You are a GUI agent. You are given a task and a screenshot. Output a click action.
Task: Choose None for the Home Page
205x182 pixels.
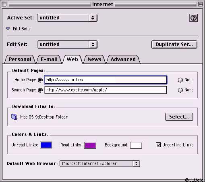coord(180,80)
